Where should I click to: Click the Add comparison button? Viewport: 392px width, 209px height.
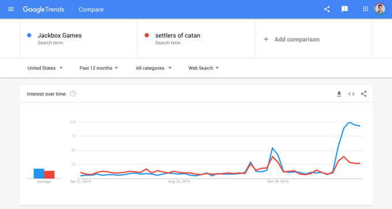pos(292,39)
